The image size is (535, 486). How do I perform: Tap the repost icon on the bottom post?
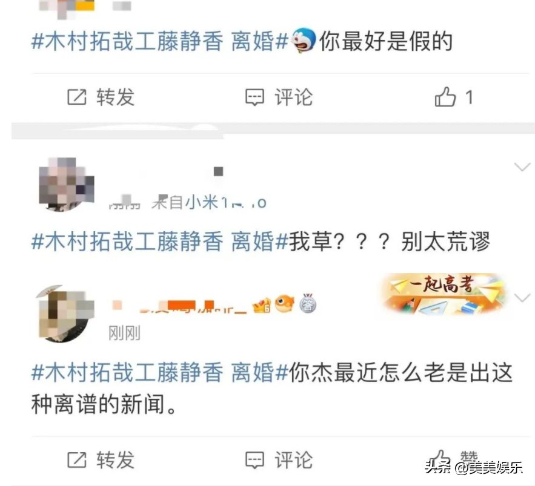77,460
